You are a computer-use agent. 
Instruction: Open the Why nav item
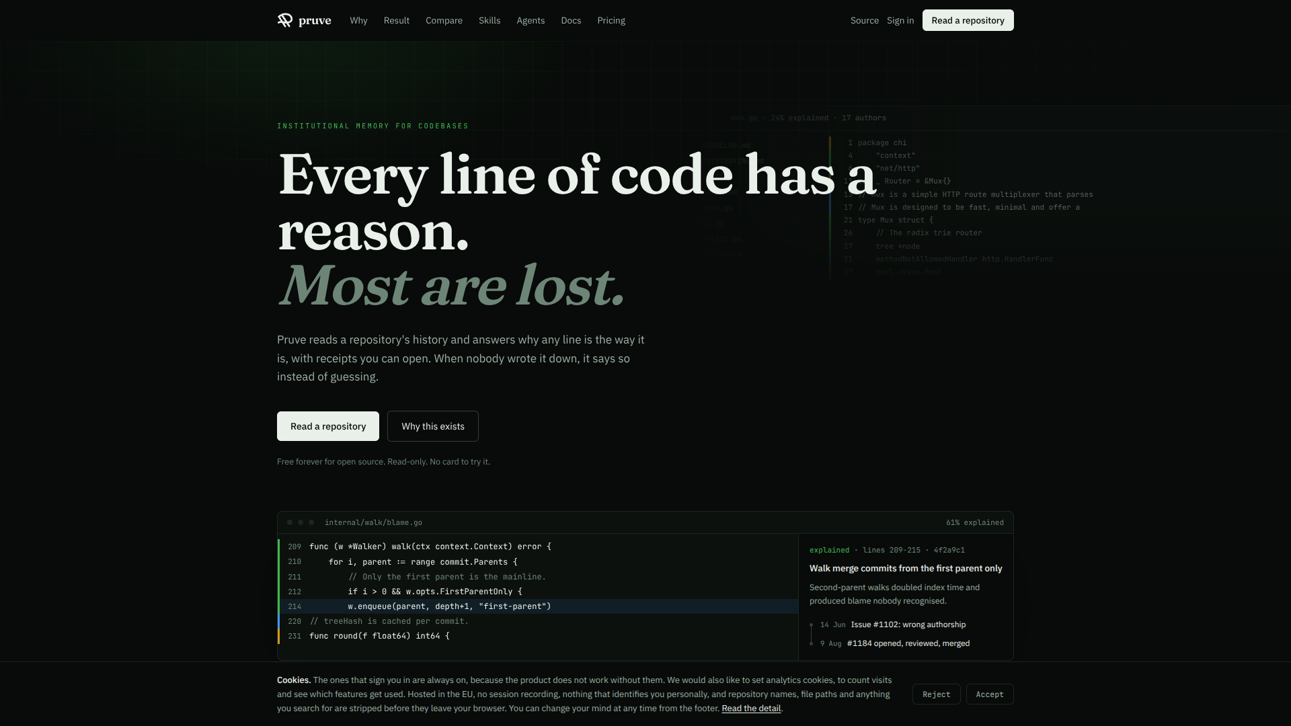(358, 20)
